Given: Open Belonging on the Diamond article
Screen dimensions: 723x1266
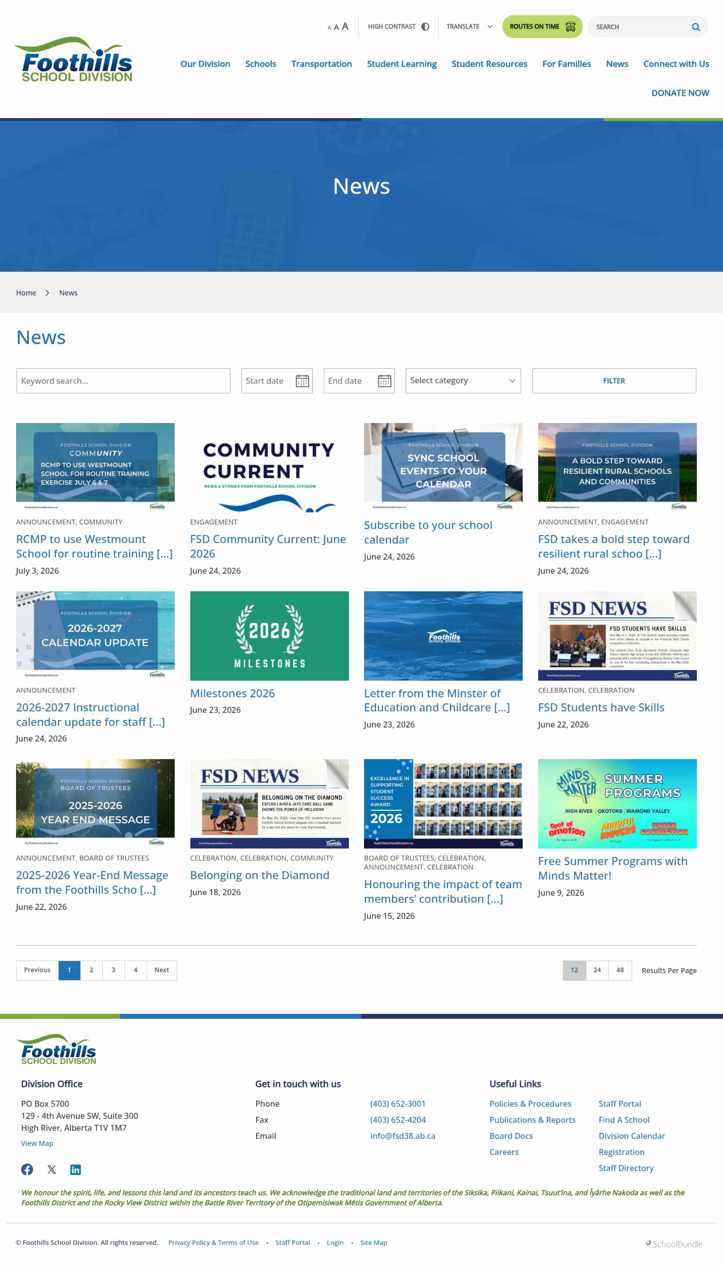Looking at the screenshot, I should coord(260,875).
